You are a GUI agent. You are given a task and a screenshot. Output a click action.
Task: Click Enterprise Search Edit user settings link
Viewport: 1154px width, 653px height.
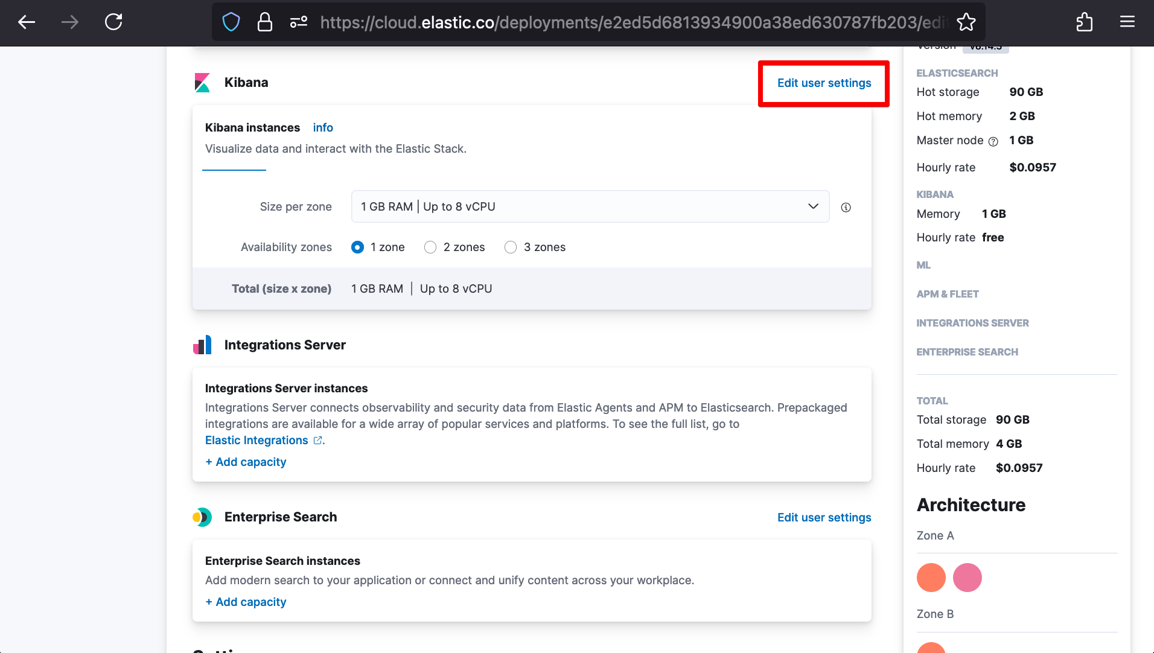[824, 518]
